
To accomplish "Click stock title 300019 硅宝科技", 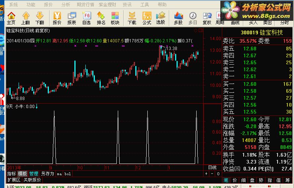I will pos(262,32).
